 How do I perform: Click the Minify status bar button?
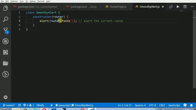tap(40, 105)
